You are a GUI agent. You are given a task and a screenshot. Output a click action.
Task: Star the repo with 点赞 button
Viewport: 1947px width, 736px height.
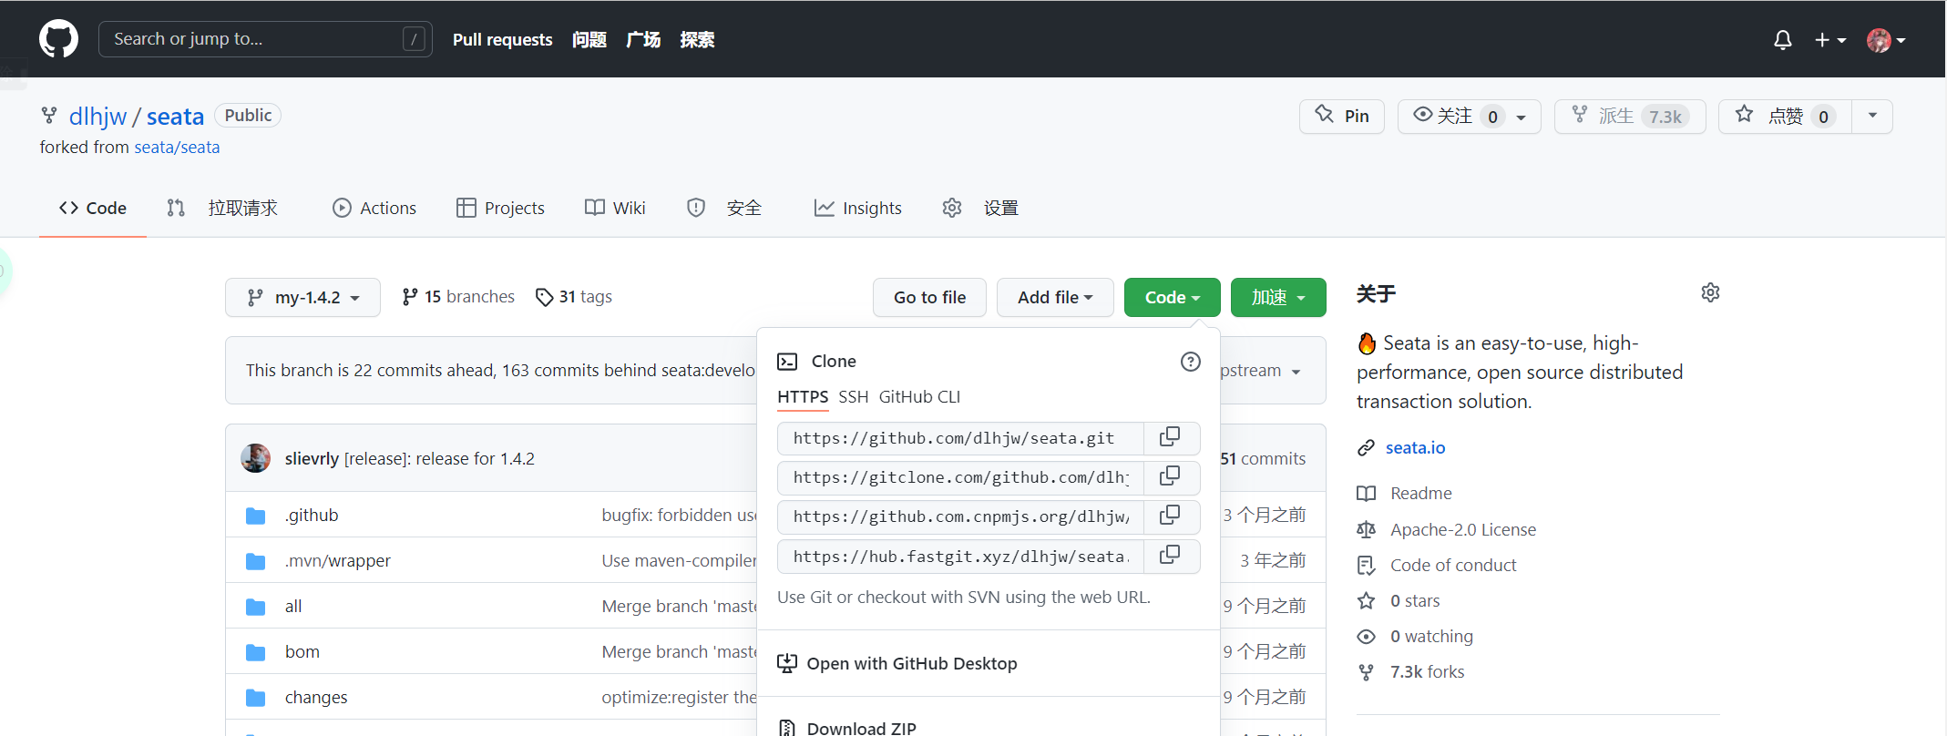pyautogui.click(x=1785, y=117)
